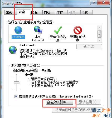The image size is (112, 118).
Task: Go to the 高级 tab
Action: [85, 12]
